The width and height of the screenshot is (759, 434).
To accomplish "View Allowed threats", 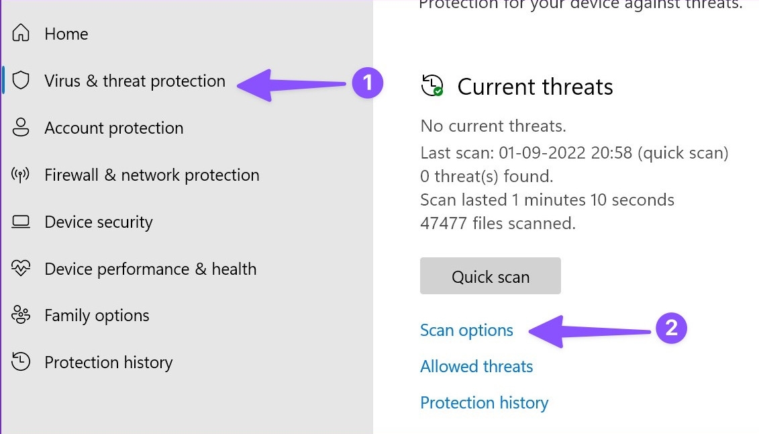I will click(x=476, y=366).
